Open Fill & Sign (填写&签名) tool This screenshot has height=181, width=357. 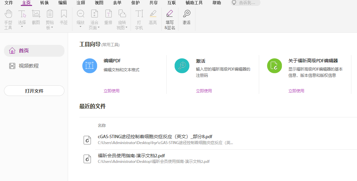(170, 20)
